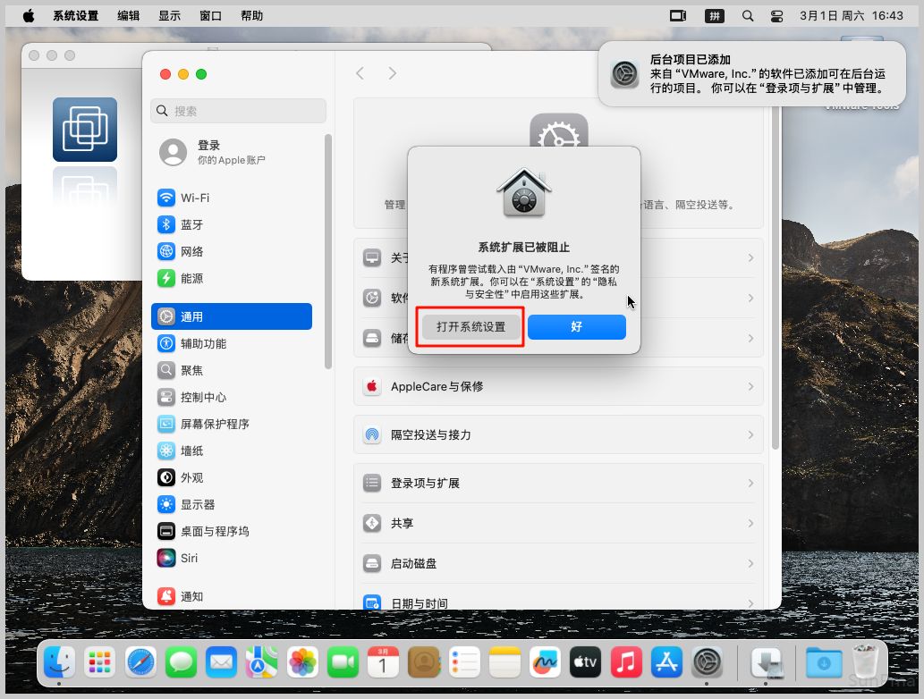Open Control Center sidebar settings

tap(203, 397)
